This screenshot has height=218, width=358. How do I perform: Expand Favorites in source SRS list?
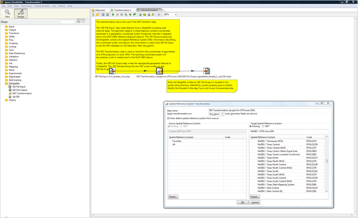click(177, 141)
